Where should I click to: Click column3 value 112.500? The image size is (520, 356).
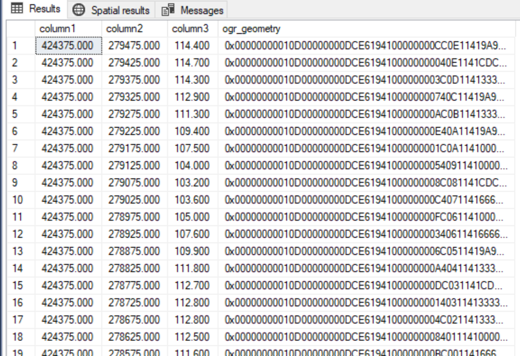click(193, 337)
